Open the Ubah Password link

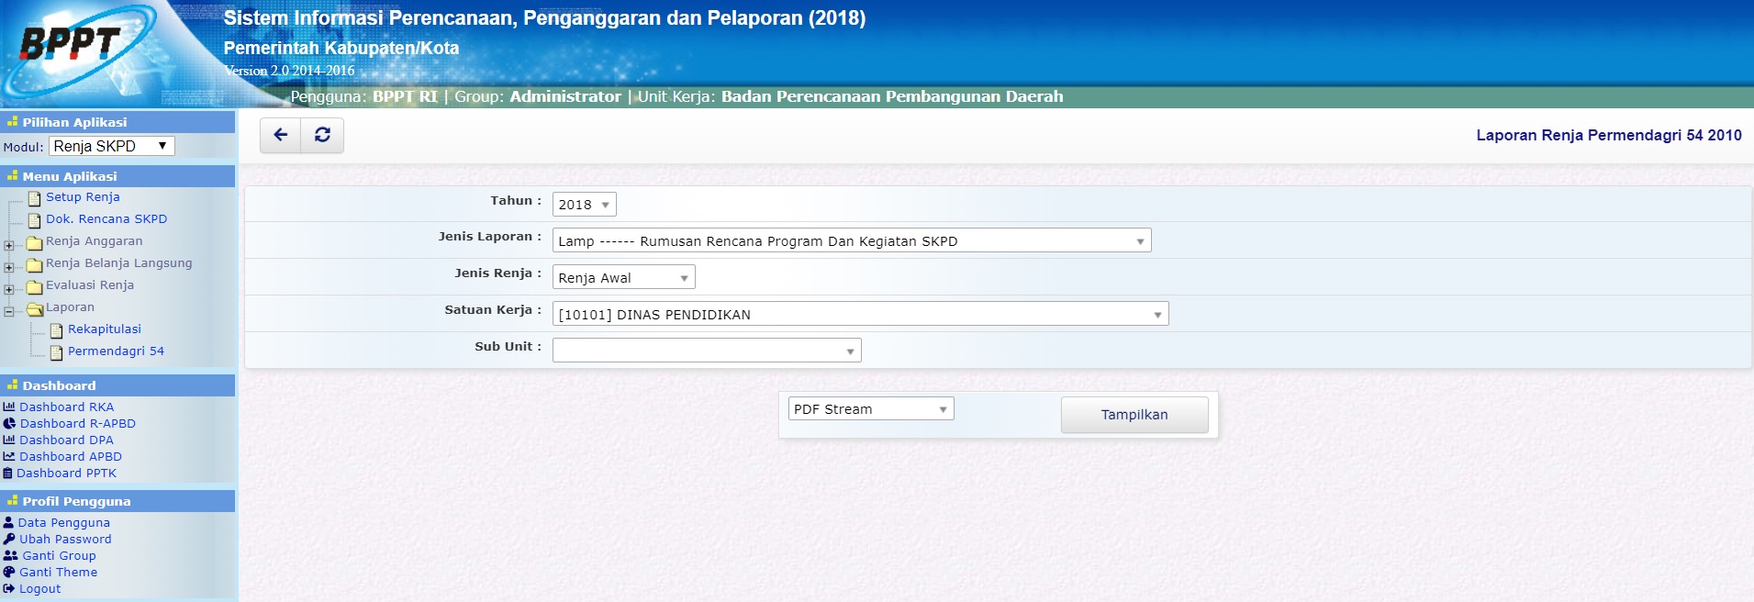[65, 539]
